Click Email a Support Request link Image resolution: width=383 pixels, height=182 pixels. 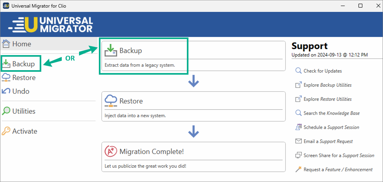(x=328, y=141)
